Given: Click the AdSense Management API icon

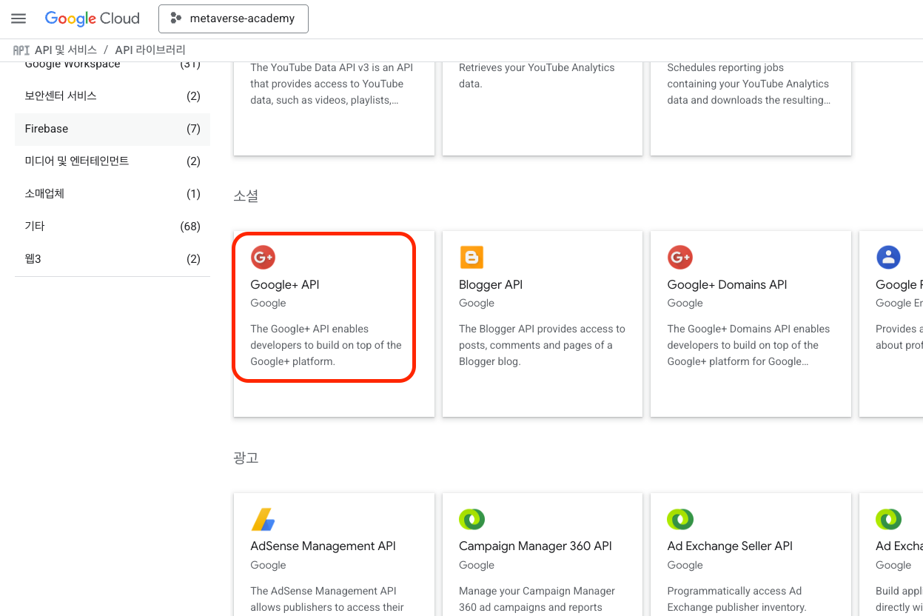Looking at the screenshot, I should pos(263,520).
